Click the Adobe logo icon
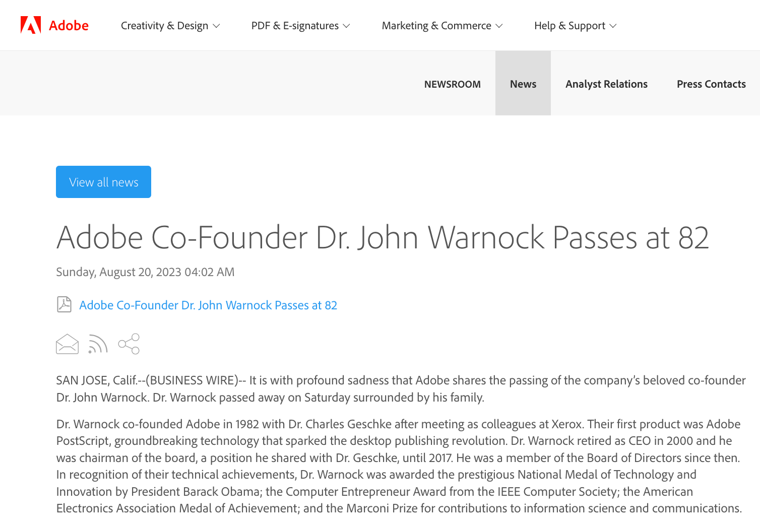Screen dimensions: 760x526 click(31, 25)
